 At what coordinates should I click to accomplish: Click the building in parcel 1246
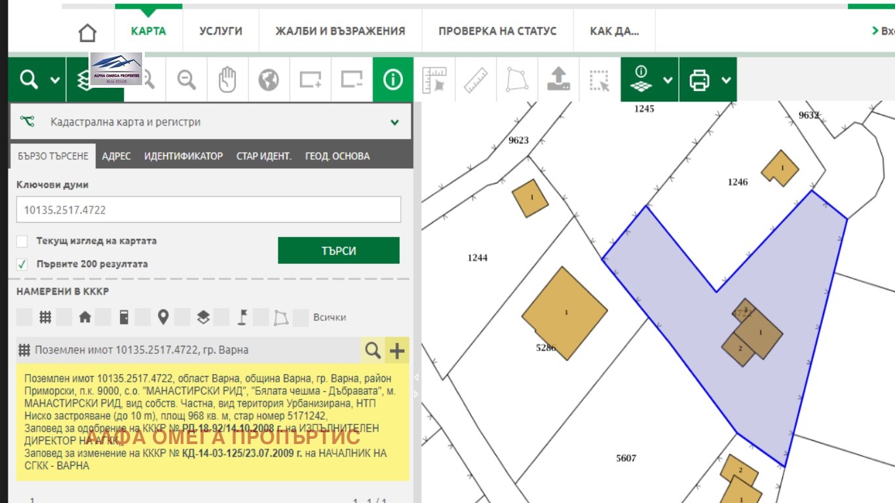[780, 168]
